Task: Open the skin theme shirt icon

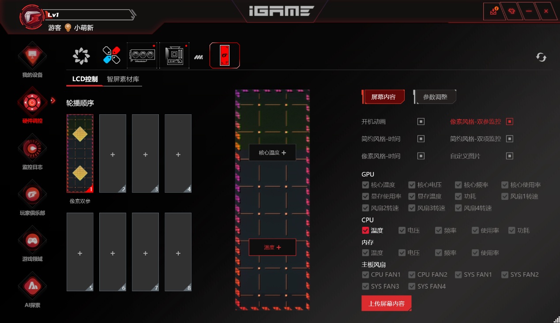Action: coord(511,11)
